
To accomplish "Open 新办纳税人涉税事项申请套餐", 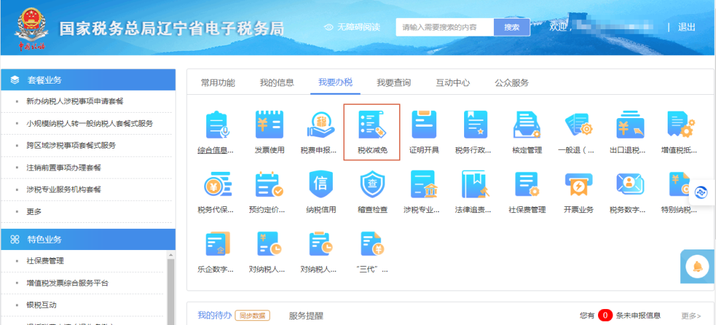I will [75, 101].
